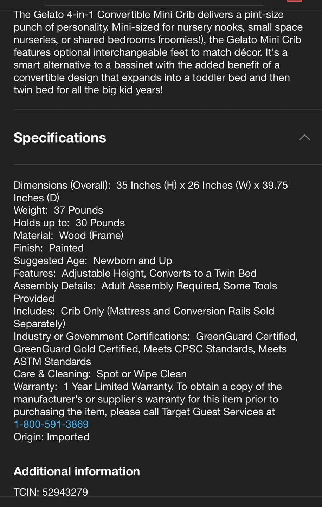Tap the Assembly Details specification text

145,292
